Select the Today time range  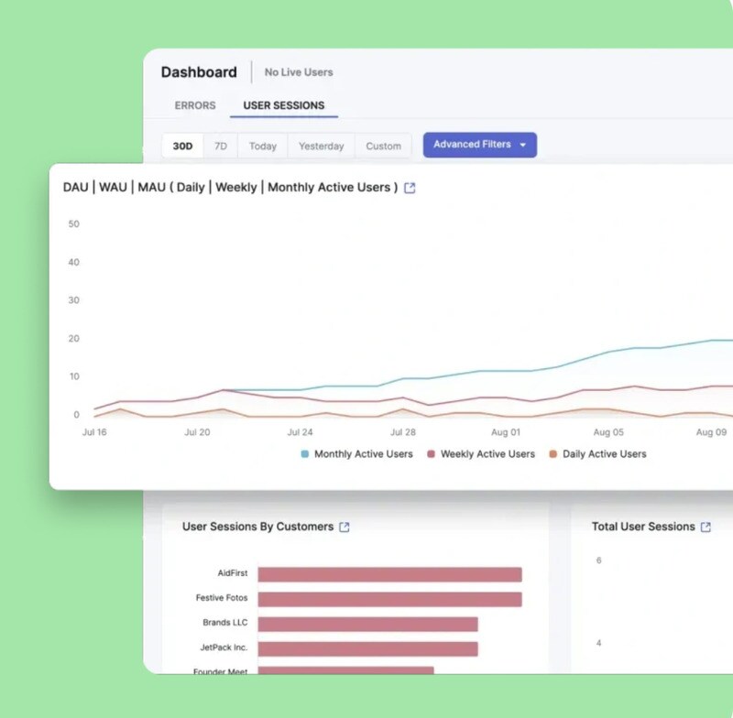pos(263,146)
